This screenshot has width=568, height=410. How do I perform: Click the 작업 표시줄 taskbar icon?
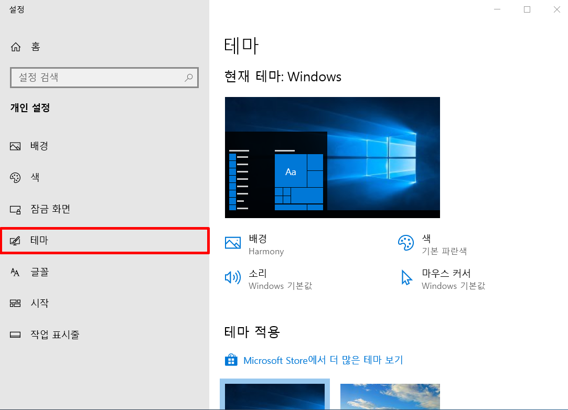[15, 335]
